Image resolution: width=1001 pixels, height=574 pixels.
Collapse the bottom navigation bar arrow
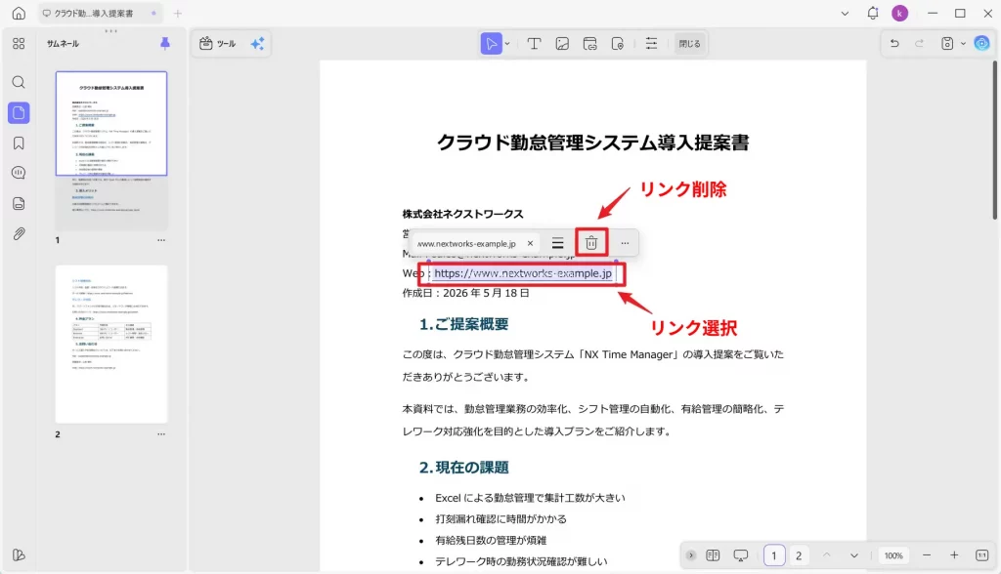click(691, 555)
